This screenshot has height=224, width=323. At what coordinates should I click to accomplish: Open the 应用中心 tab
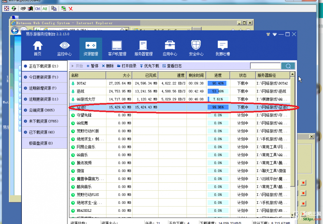tap(170, 49)
